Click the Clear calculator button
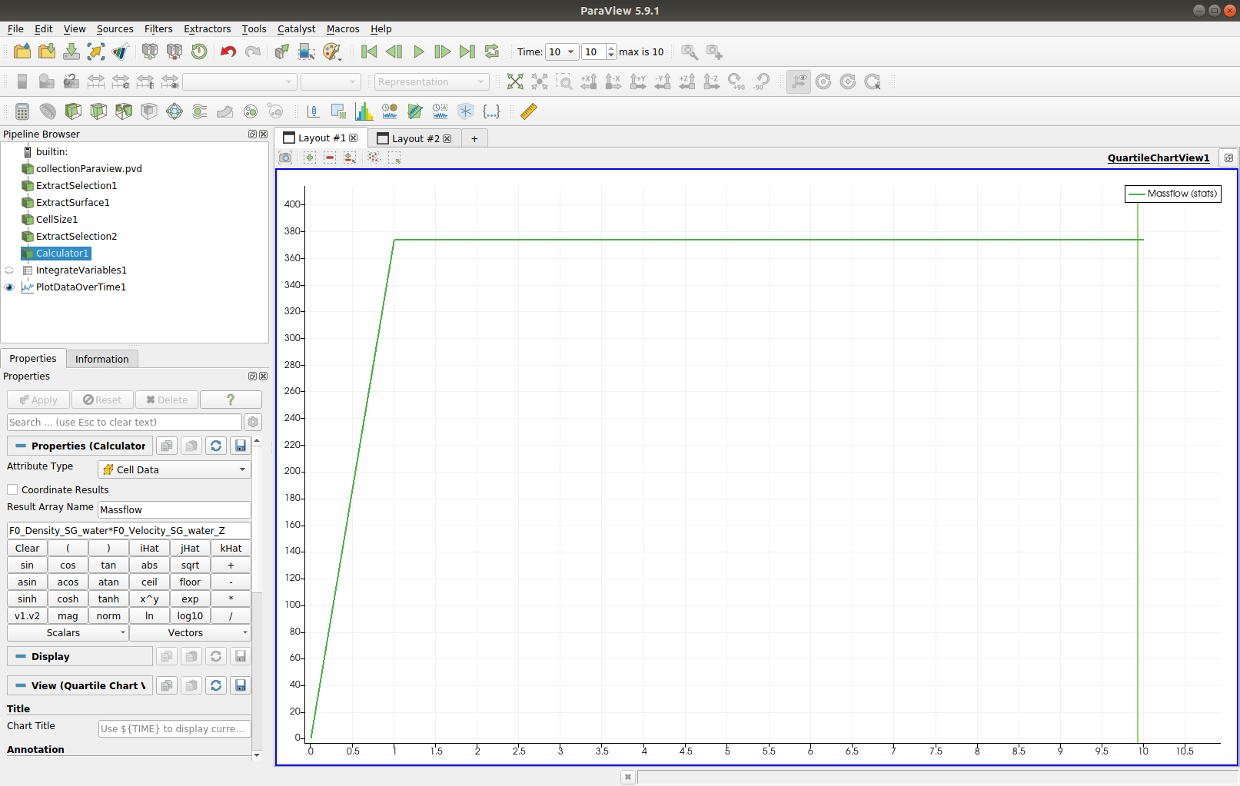The image size is (1240, 786). click(27, 548)
